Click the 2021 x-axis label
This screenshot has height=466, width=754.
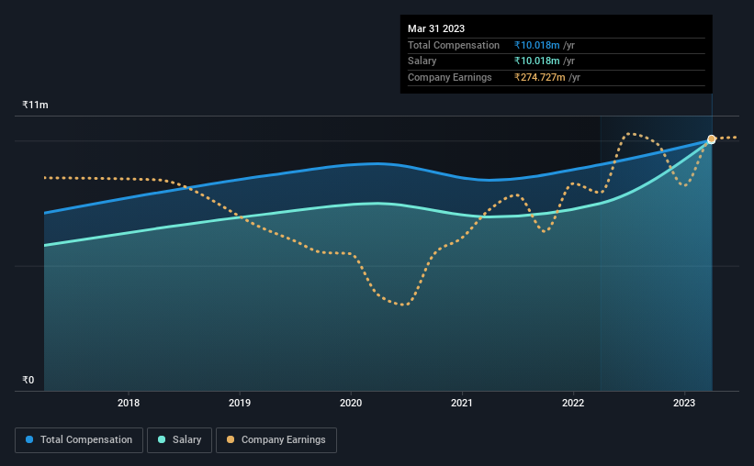pos(462,403)
